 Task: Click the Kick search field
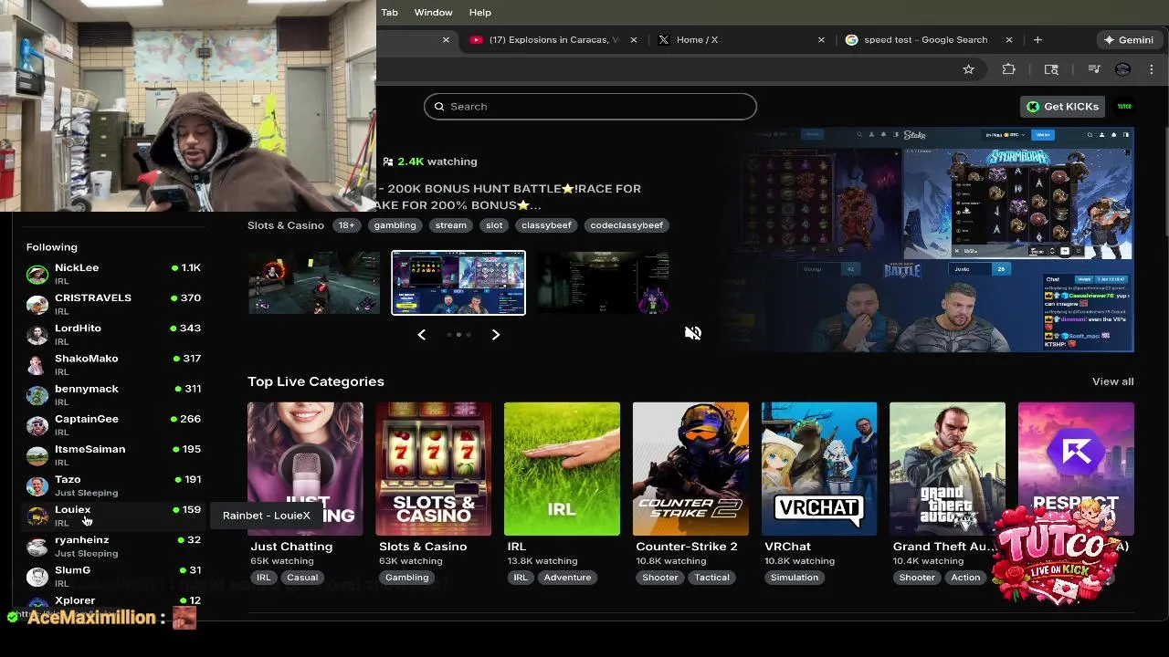point(590,107)
